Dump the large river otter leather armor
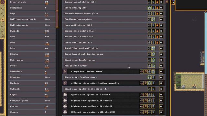This screenshot has height=116, width=207. pos(153,83)
